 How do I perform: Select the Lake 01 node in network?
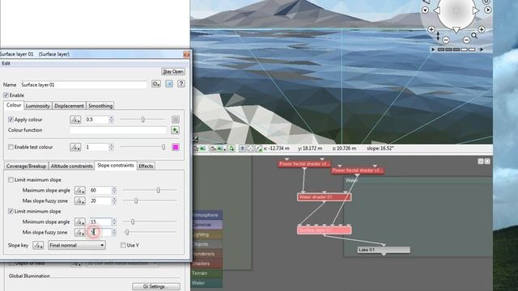pos(384,250)
